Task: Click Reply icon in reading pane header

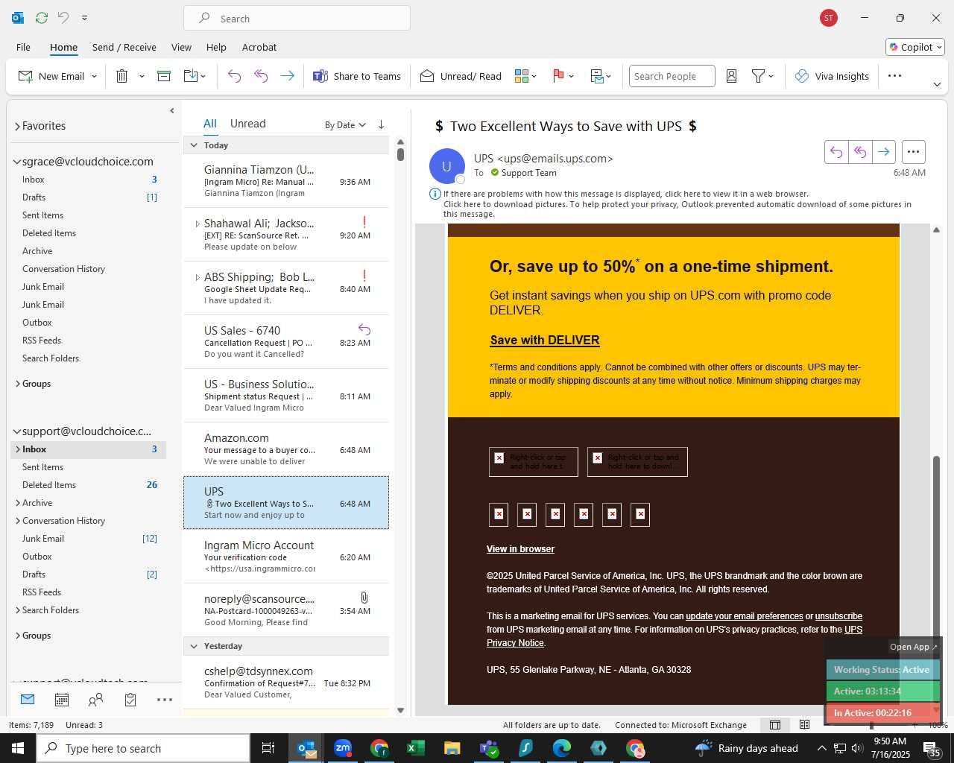Action: [x=836, y=152]
